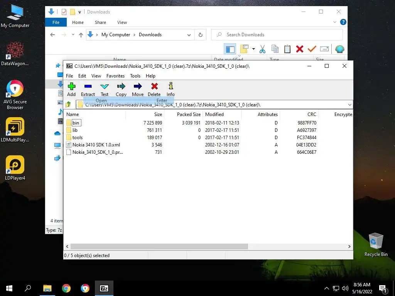This screenshot has width=395, height=296.
Task: Click the red Delete icon in 7-Zip
Action: click(x=154, y=89)
